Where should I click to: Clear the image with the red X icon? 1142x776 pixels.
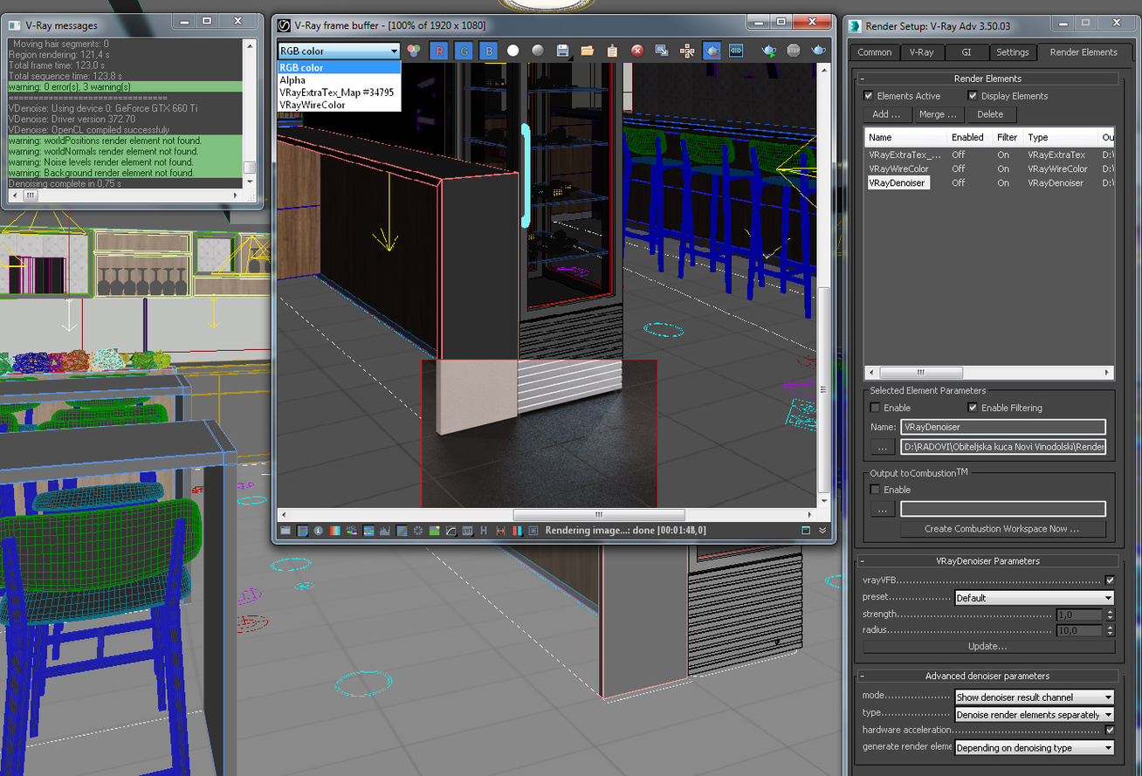click(637, 51)
